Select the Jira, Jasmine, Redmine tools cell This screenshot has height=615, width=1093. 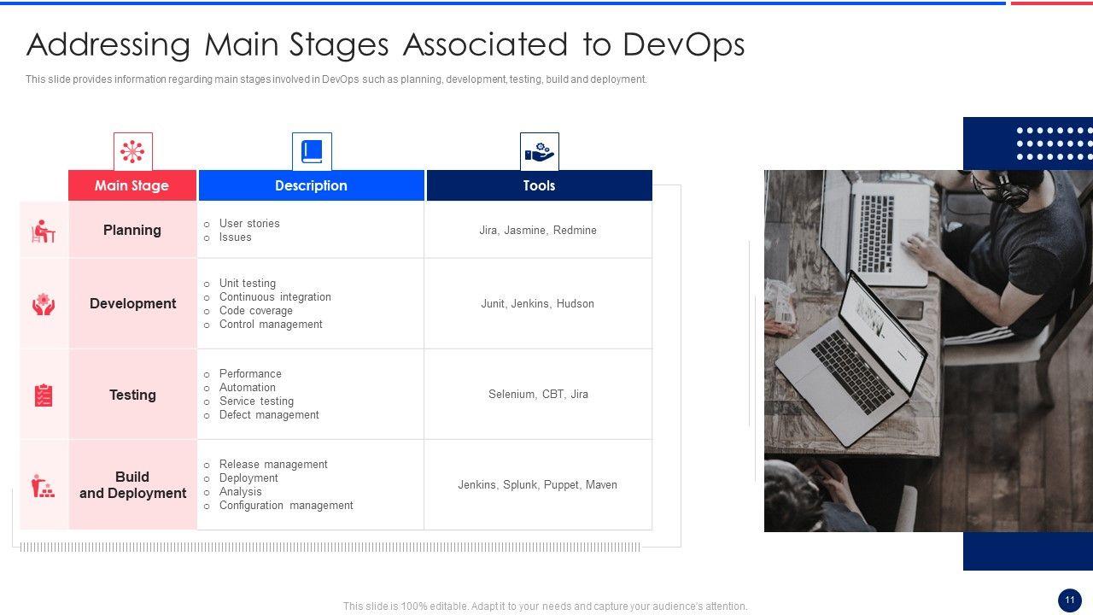tap(538, 231)
